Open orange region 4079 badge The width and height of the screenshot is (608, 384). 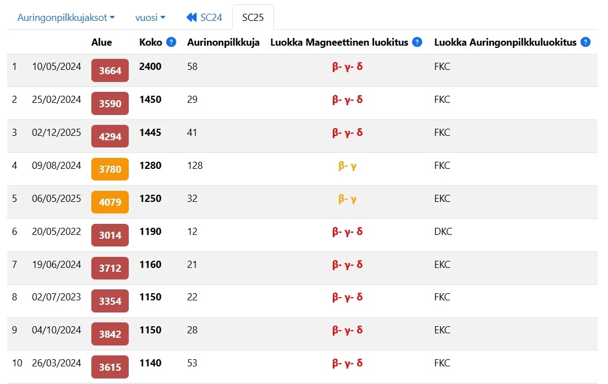tap(110, 202)
